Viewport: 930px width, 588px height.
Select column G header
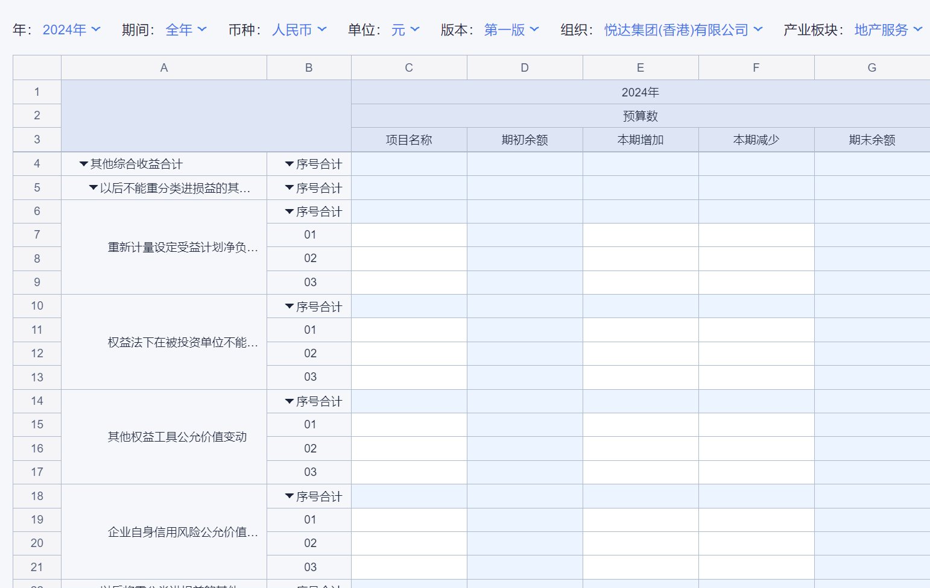point(871,67)
